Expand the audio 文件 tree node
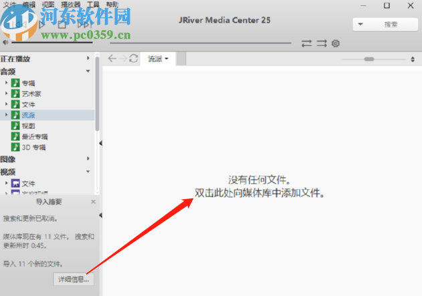Image resolution: width=422 pixels, height=296 pixels. (x=6, y=104)
